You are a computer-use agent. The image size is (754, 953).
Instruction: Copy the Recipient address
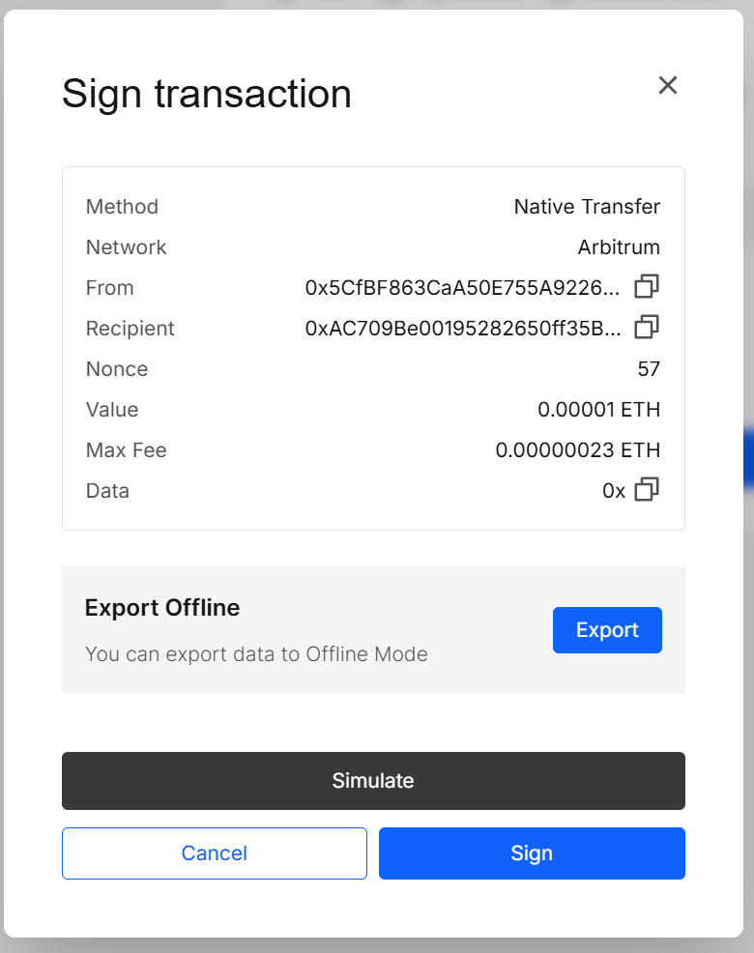point(646,328)
